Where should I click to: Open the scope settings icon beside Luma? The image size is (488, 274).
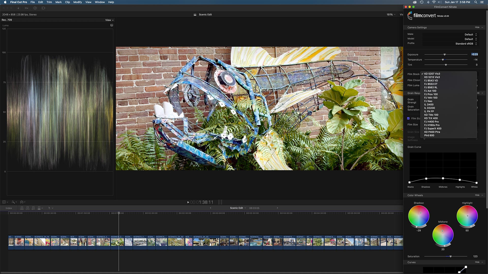[x=112, y=25]
